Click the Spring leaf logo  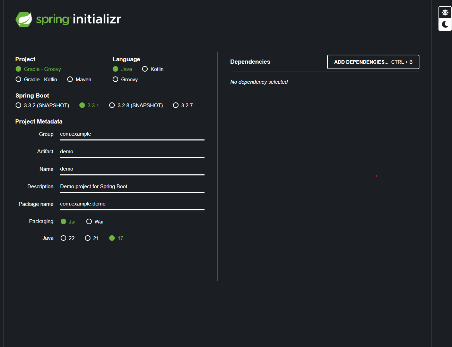click(24, 19)
